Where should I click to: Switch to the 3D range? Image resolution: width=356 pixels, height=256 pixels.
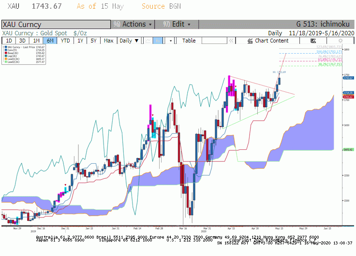click(22, 41)
